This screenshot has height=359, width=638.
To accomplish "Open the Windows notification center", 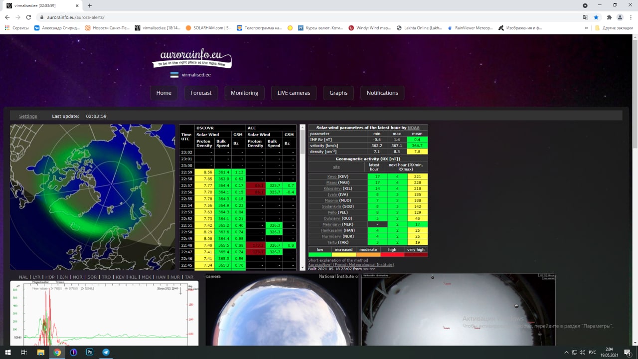I will pos(627,353).
